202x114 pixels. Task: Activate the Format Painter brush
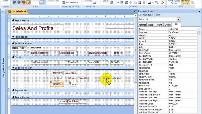tap(28, 3)
